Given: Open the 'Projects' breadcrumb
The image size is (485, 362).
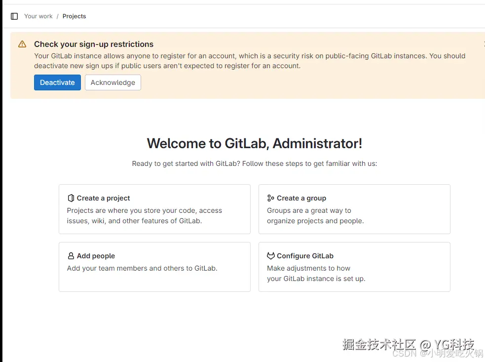Looking at the screenshot, I should 74,16.
